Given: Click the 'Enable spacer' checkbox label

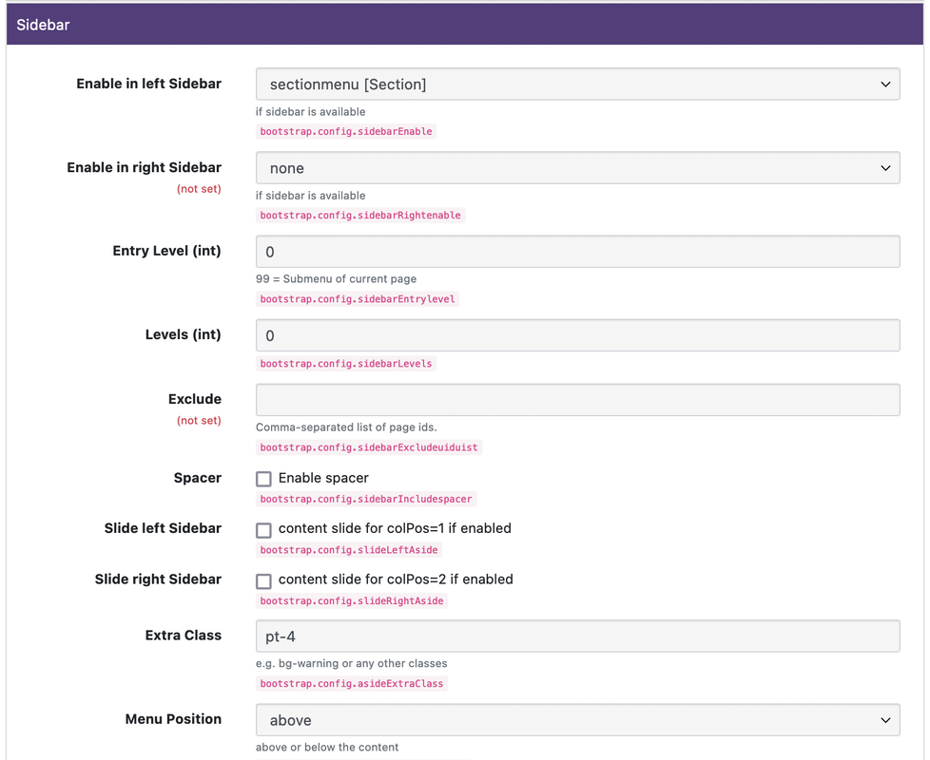Looking at the screenshot, I should point(323,478).
